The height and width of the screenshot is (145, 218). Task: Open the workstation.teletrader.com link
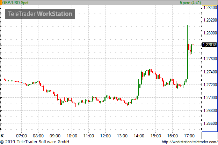click(x=190, y=142)
